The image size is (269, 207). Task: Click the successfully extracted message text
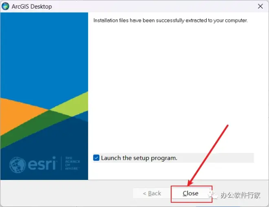pyautogui.click(x=170, y=20)
